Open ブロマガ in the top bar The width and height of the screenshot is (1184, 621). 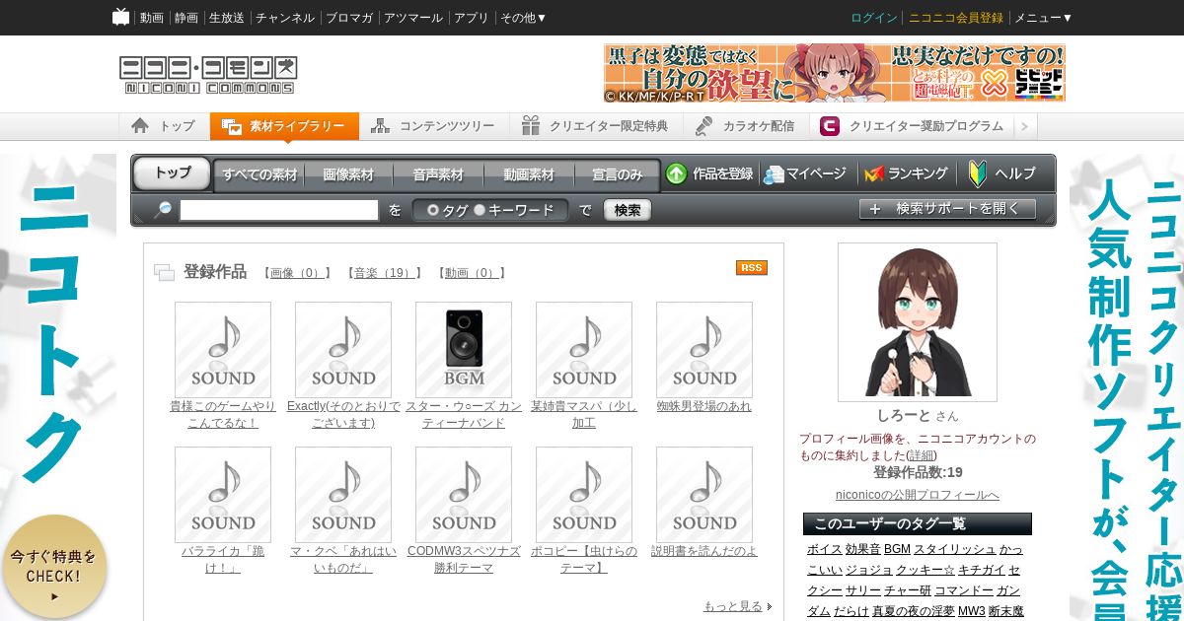(349, 18)
